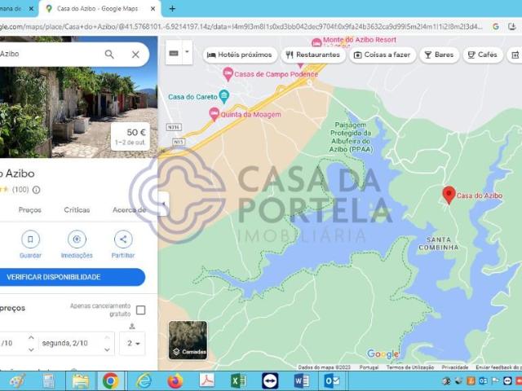Click the Google logo on map
Screen dimensions: 522x391
click(x=383, y=354)
